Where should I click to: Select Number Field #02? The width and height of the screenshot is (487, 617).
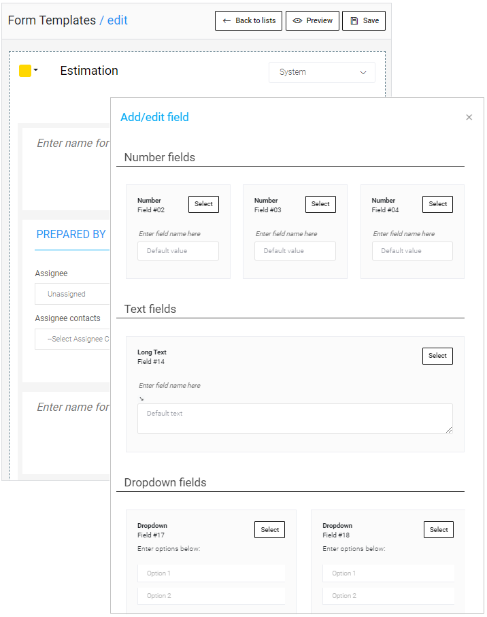click(x=203, y=204)
